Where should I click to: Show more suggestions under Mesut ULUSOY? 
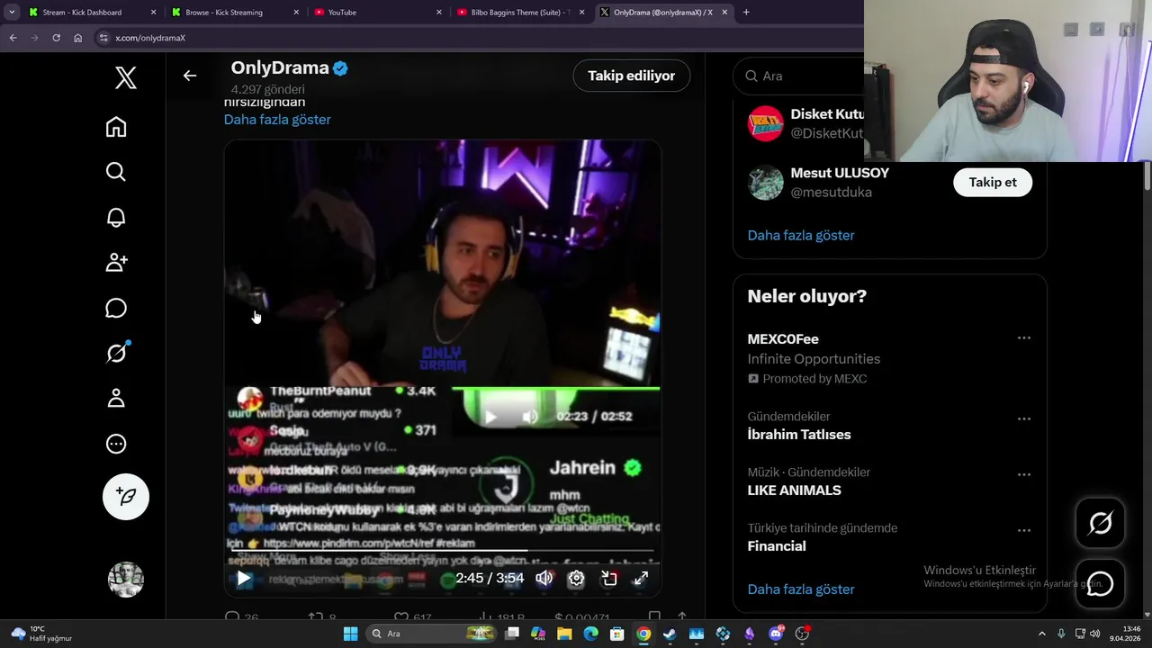[x=801, y=235]
